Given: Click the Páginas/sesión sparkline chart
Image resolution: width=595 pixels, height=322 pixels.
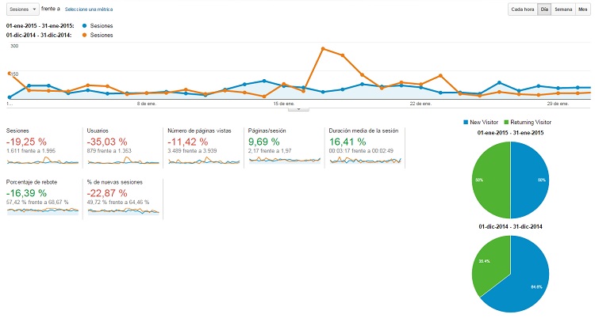Looking at the screenshot, I should pyautogui.click(x=285, y=159).
